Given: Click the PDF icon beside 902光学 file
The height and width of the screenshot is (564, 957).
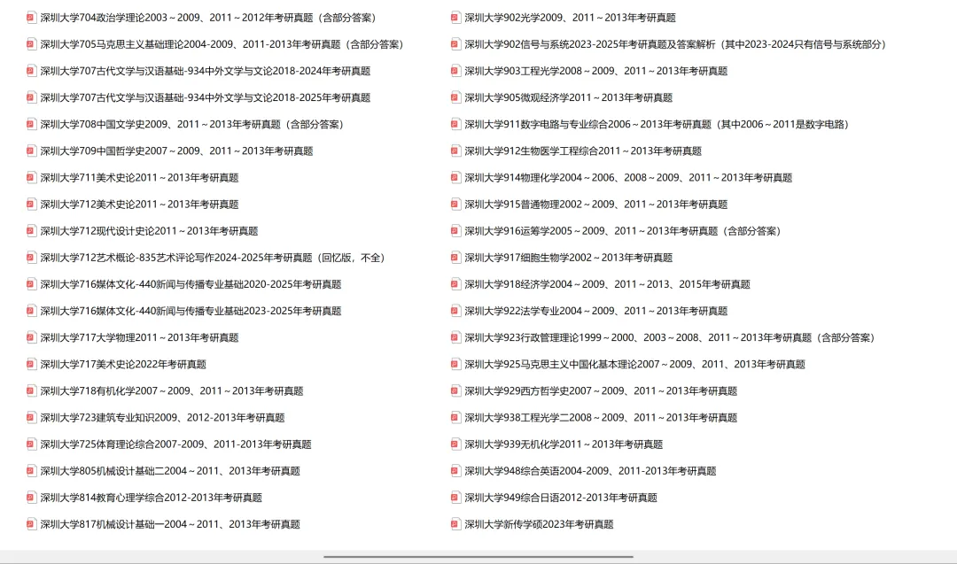Looking at the screenshot, I should point(455,18).
